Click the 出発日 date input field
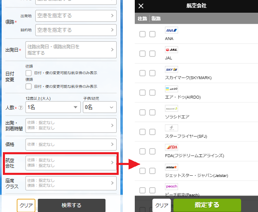This screenshot has height=212, width=258. coord(71,50)
